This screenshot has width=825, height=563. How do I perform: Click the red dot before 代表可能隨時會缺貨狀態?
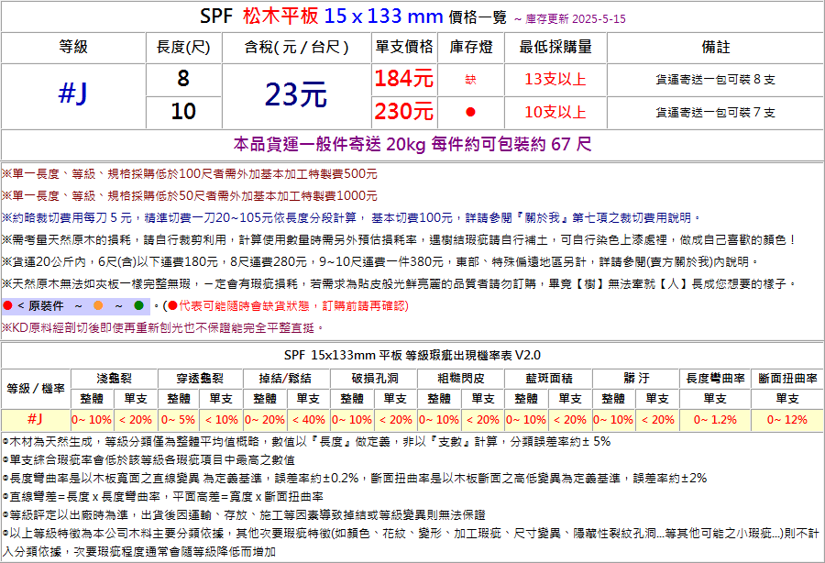point(171,305)
